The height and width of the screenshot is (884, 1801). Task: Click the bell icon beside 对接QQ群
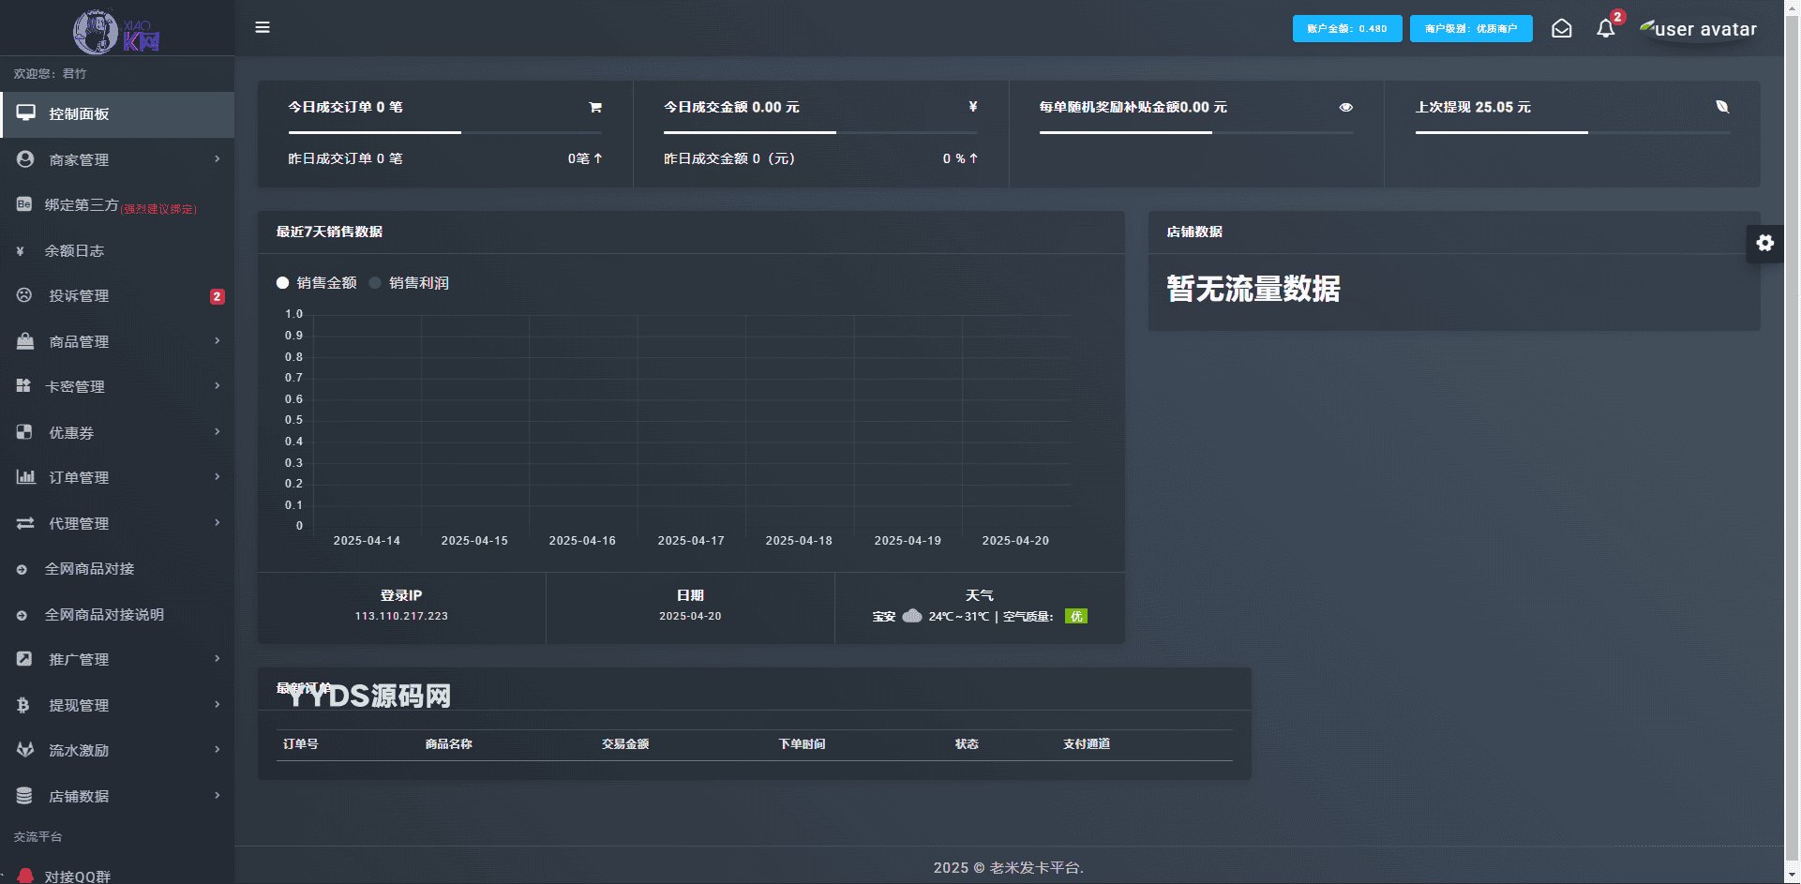click(x=26, y=876)
